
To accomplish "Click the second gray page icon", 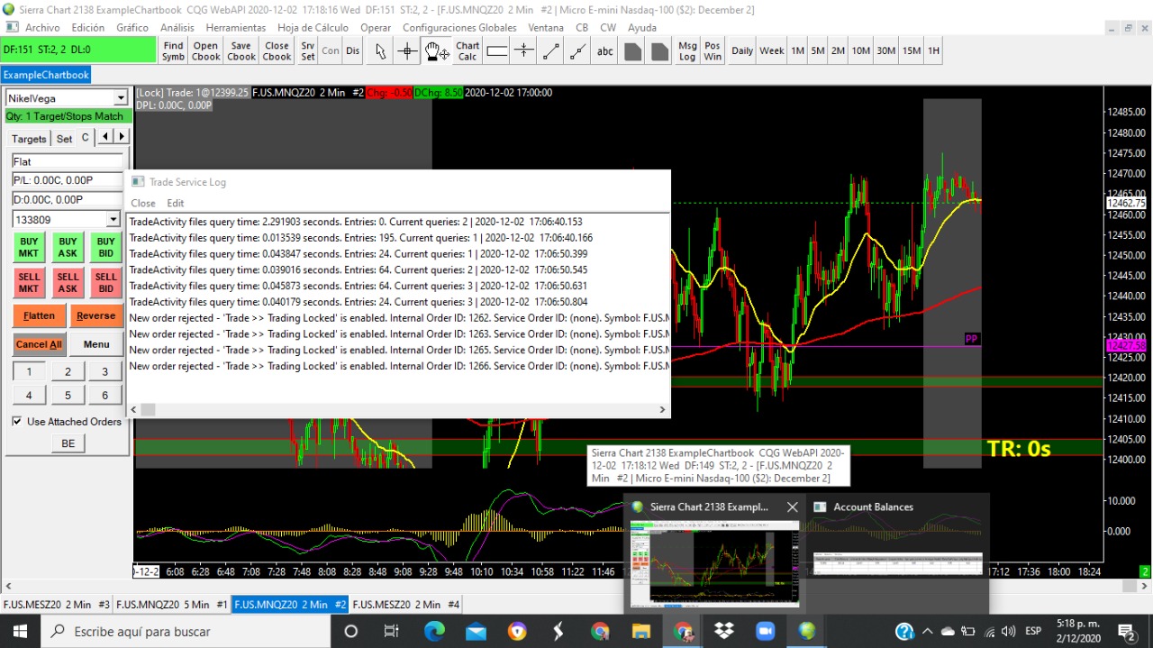I will (659, 51).
